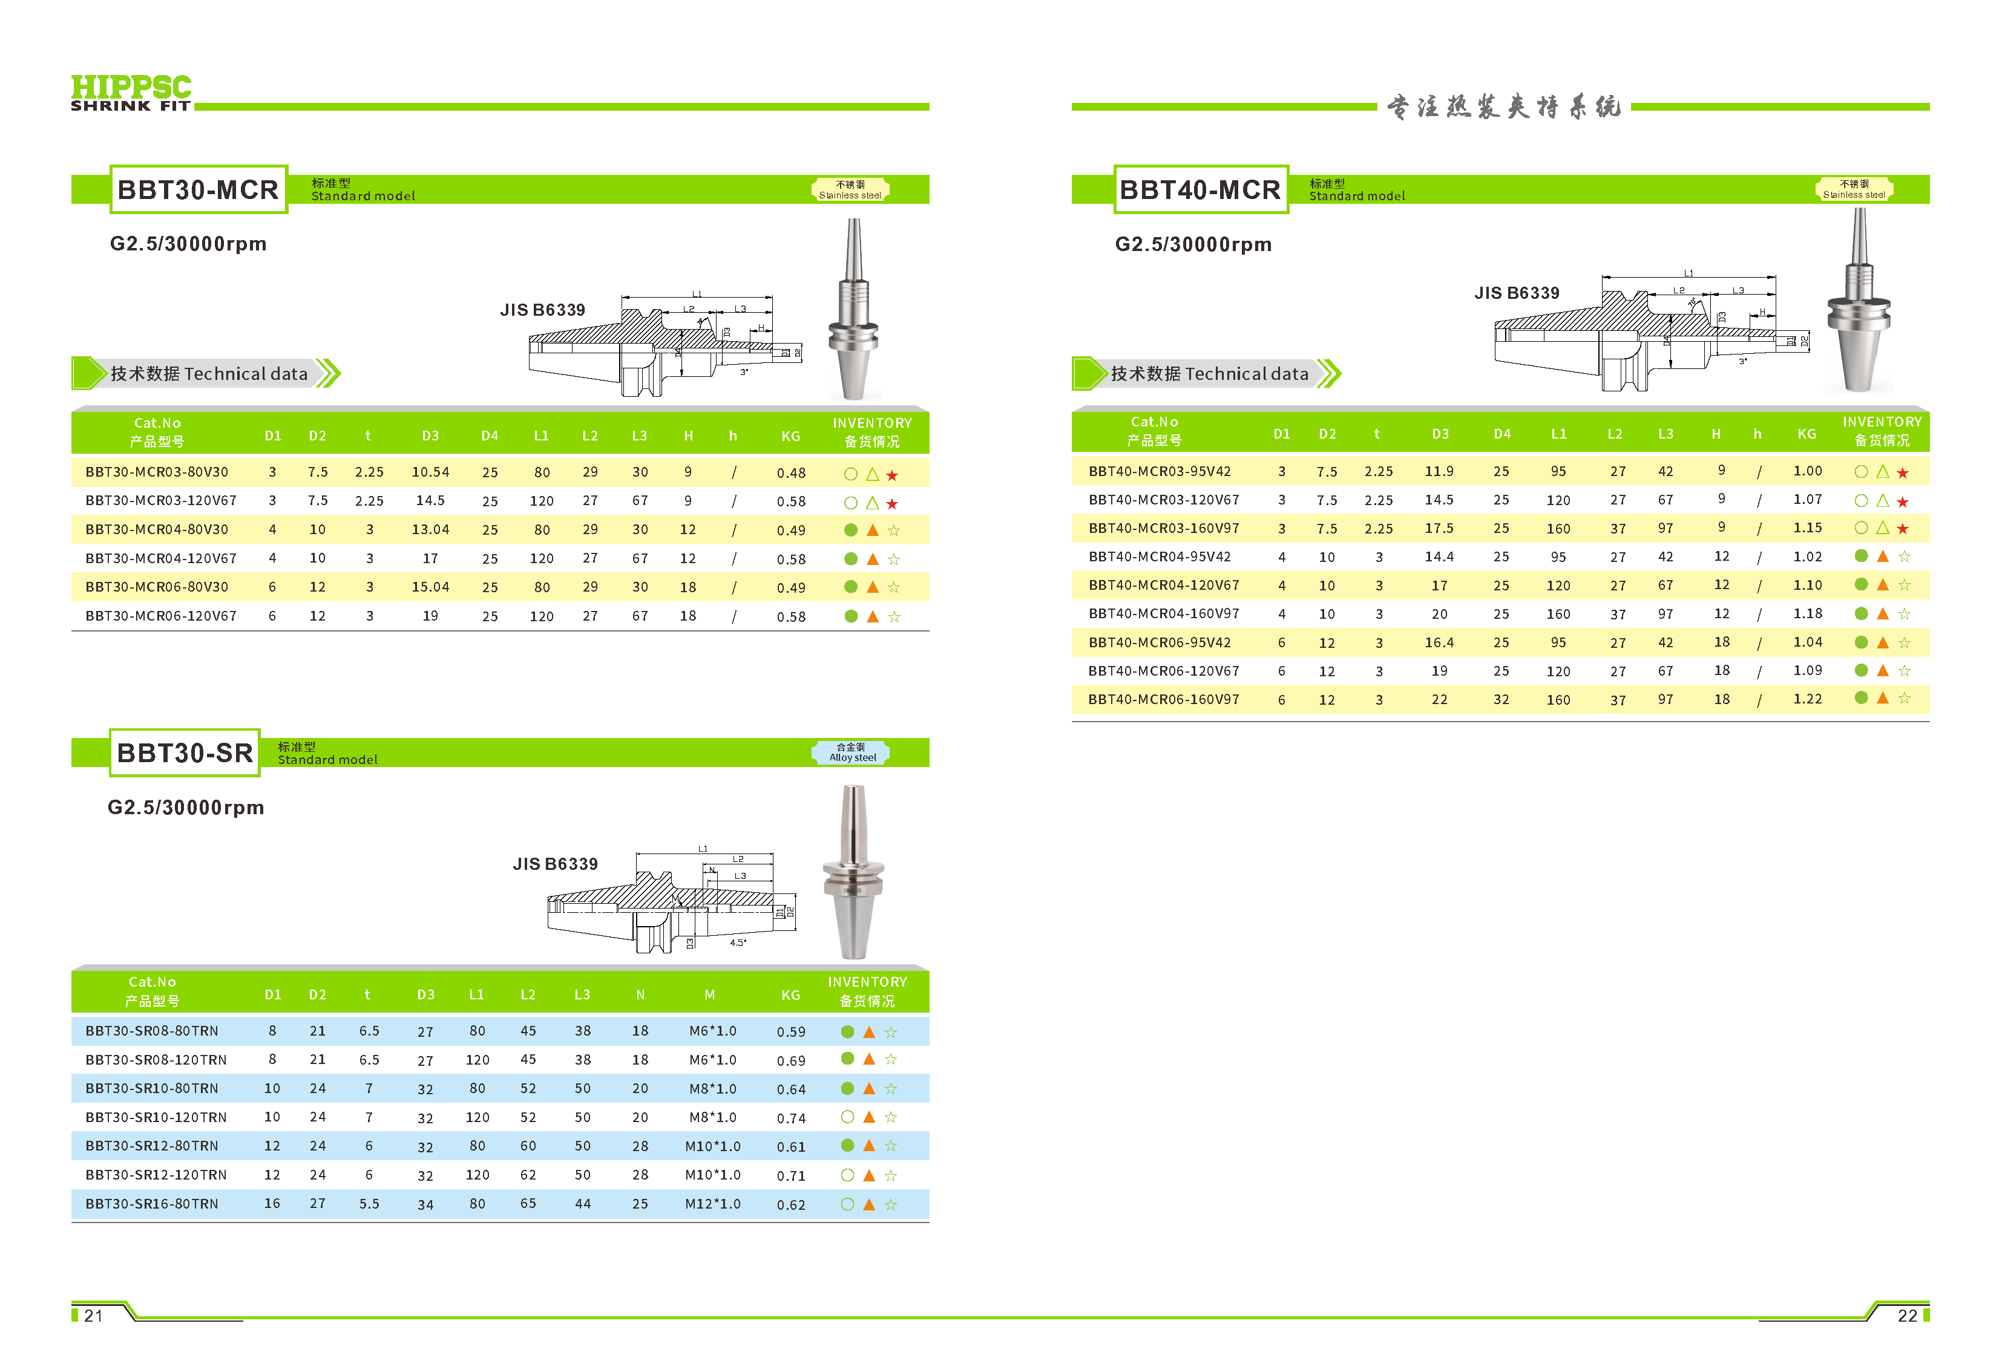This screenshot has width=2002, height=1358.
Task: Click the empty circle in BBT30-SR16-80TRN row
Action: pyautogui.click(x=848, y=1205)
